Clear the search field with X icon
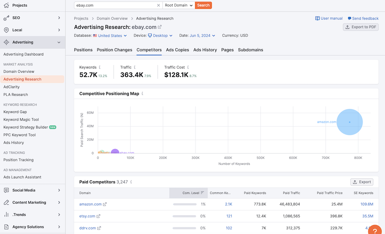385x234 pixels. [x=158, y=5]
